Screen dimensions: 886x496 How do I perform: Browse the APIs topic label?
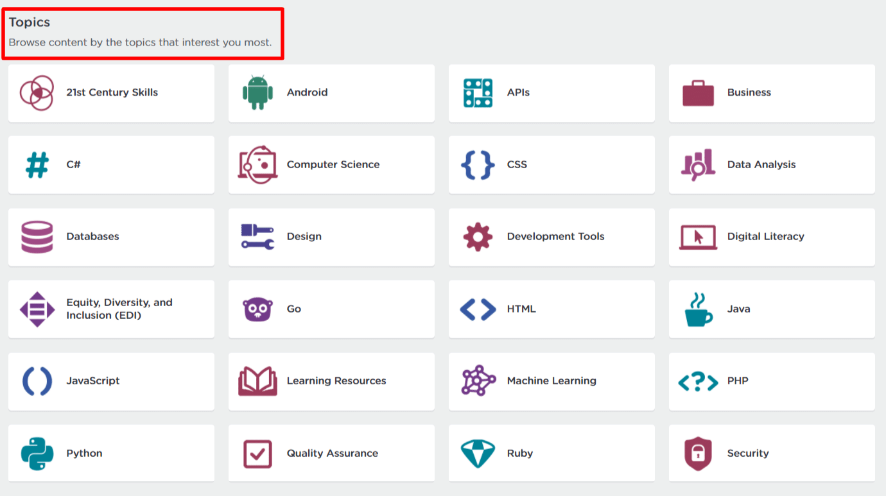tap(518, 92)
